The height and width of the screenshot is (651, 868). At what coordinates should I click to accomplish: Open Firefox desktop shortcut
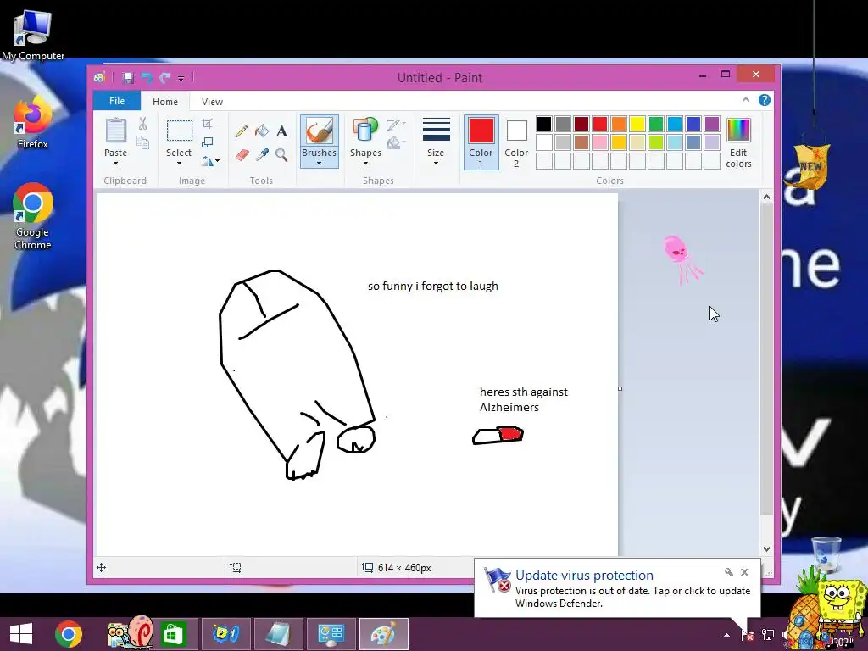pyautogui.click(x=33, y=124)
